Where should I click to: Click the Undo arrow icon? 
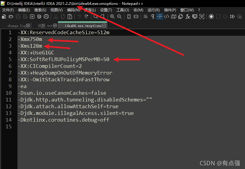click(x=79, y=17)
